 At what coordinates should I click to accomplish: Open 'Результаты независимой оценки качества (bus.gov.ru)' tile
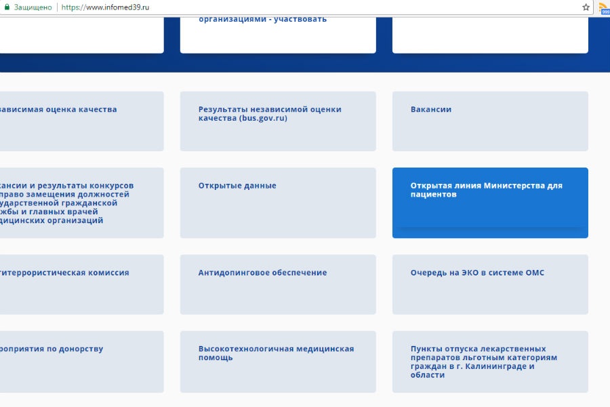point(277,121)
